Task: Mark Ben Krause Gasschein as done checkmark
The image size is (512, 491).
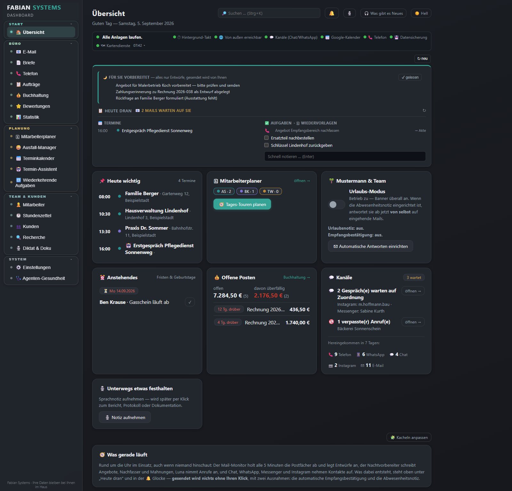Action: coord(190,302)
